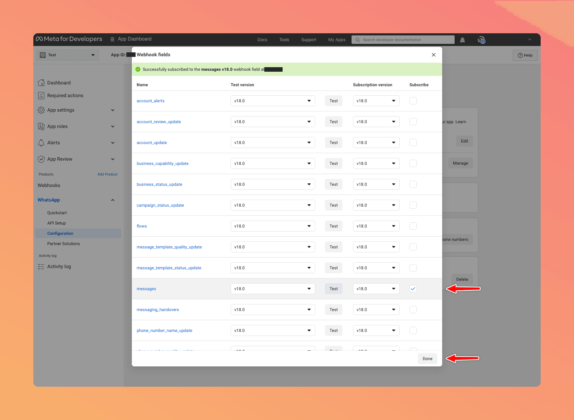Image resolution: width=574 pixels, height=420 pixels.
Task: Click the Test app icon in selector
Action: [x=43, y=55]
